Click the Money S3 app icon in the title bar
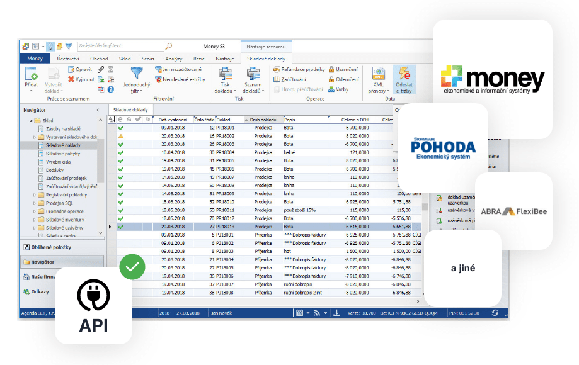579x365 pixels. point(25,46)
